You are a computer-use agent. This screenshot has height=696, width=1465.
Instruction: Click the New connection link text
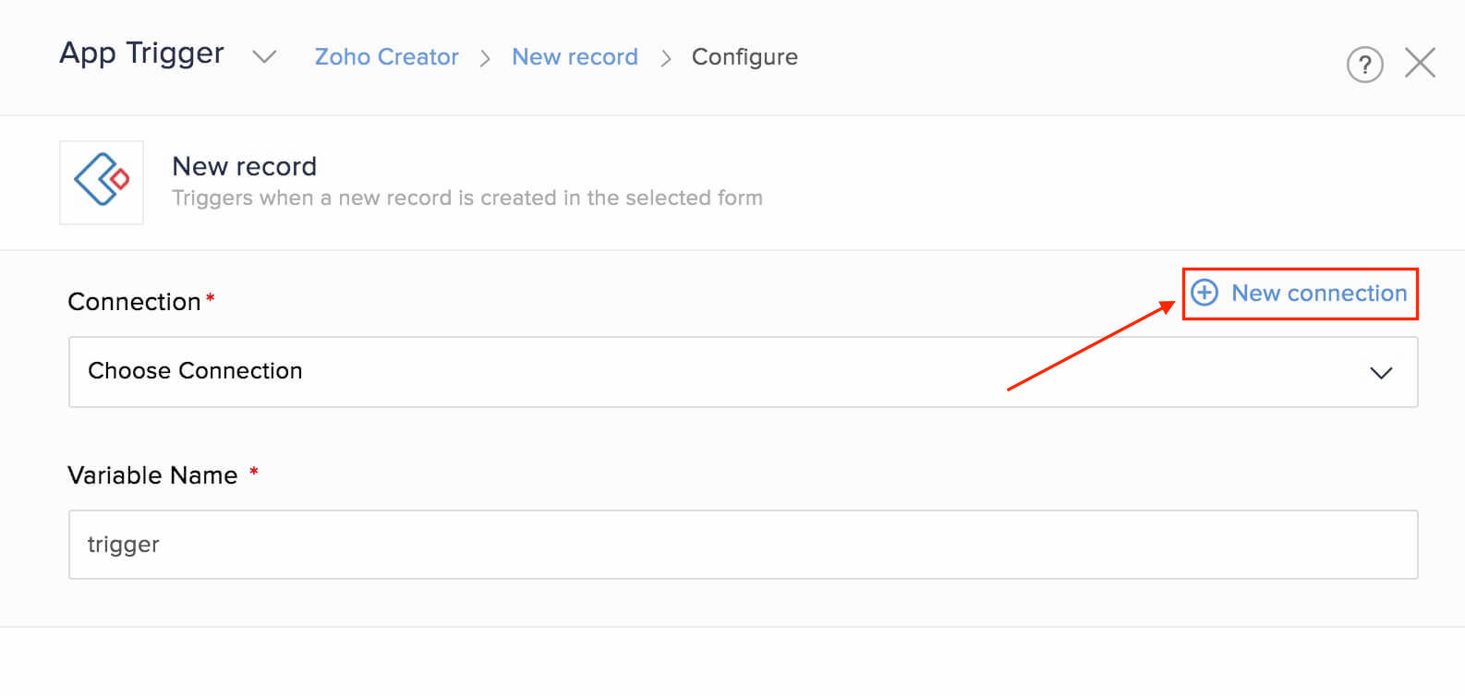[x=1319, y=293]
